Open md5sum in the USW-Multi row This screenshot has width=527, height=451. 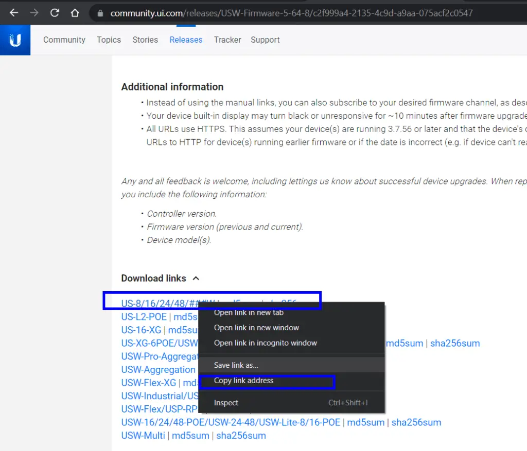click(190, 436)
